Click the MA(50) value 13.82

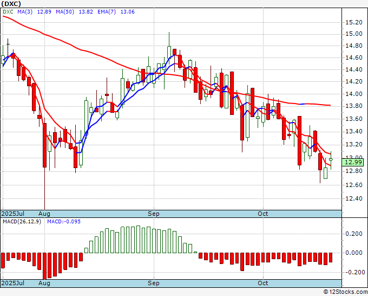pos(86,12)
